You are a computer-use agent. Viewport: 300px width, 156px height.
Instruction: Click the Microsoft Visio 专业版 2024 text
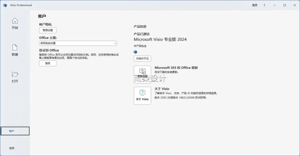[x=160, y=40]
